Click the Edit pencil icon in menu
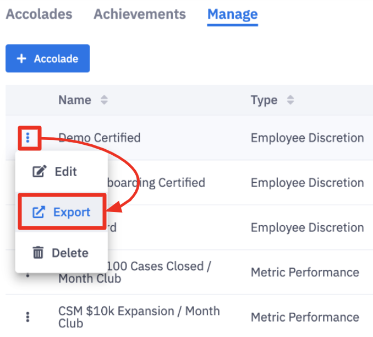 [40, 172]
